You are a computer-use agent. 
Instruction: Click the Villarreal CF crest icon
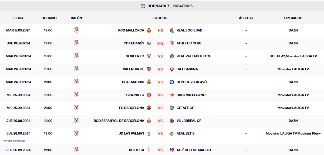point(172,121)
